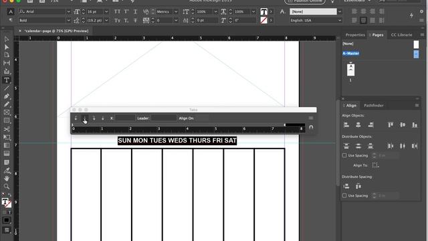Select the A-Master entry in Pages panel
Viewport: 428px width, 241px height.
[351, 54]
